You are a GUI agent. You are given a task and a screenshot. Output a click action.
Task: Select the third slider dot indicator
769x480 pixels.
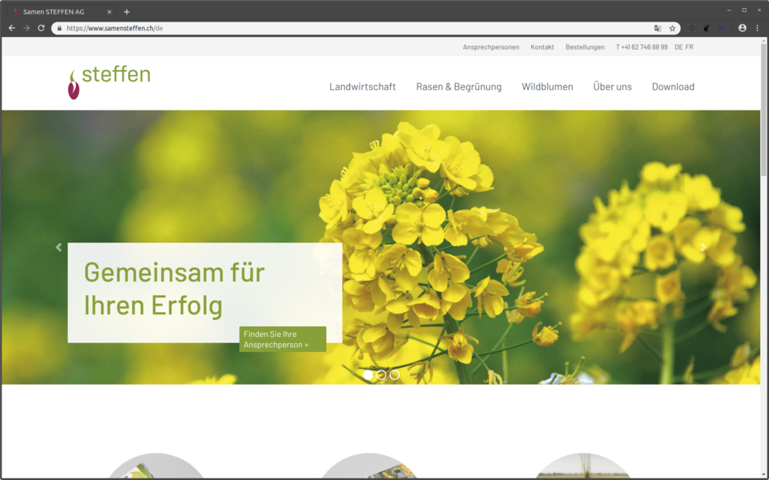pos(394,374)
